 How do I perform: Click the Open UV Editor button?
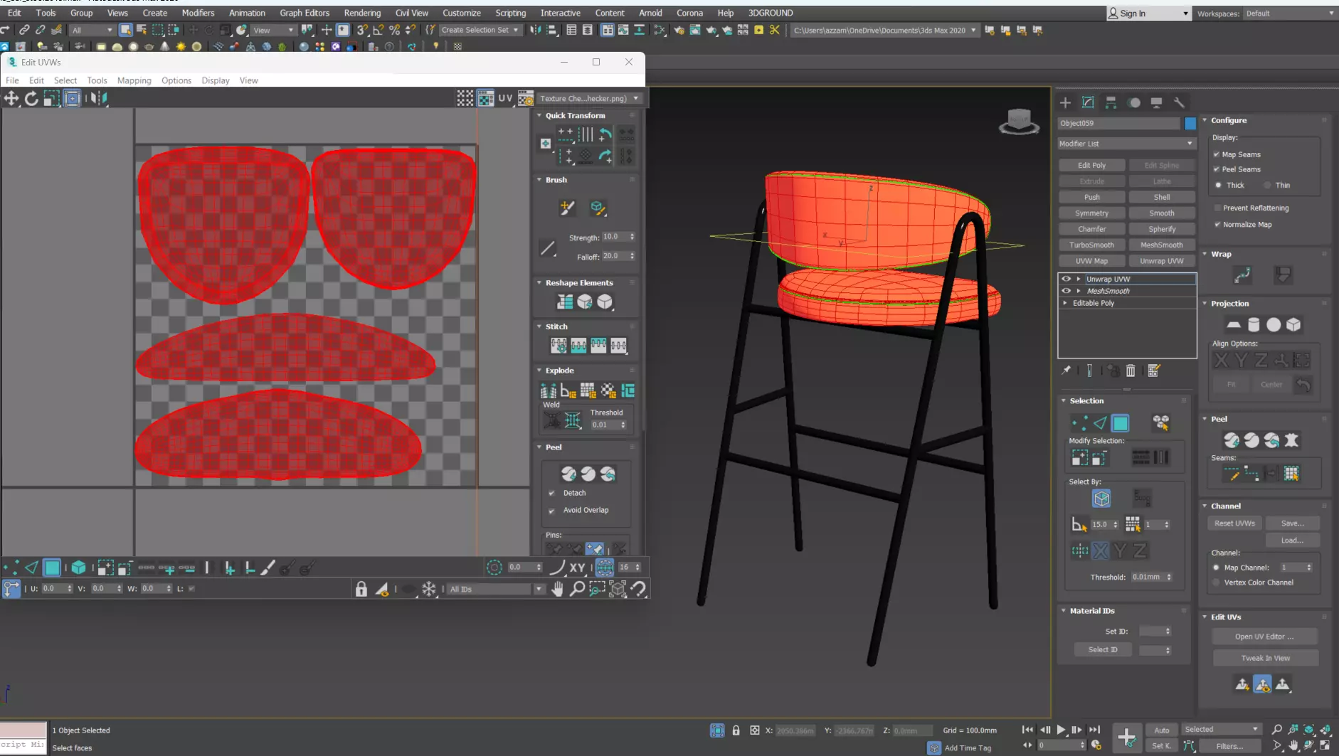pos(1264,637)
